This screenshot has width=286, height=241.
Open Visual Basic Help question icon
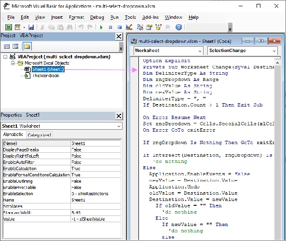pos(179,27)
